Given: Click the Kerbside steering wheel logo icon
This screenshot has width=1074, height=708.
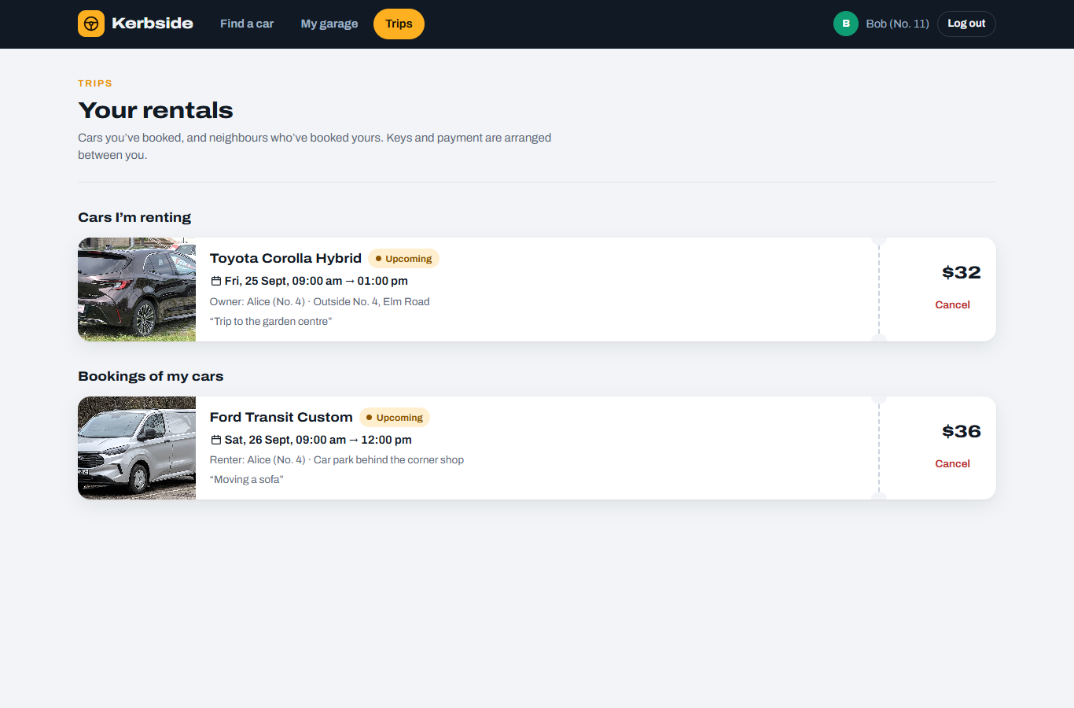Looking at the screenshot, I should pos(91,24).
